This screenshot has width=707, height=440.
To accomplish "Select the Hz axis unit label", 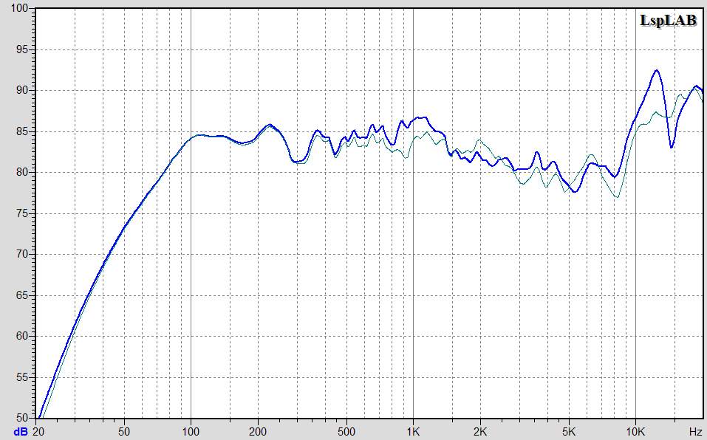I will 694,432.
